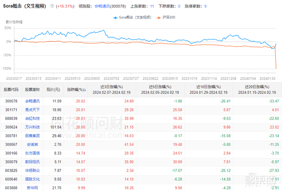This screenshot has width=282, height=192.
Task: Click the 涨停家数 count 9
Action: [x=205, y=6]
